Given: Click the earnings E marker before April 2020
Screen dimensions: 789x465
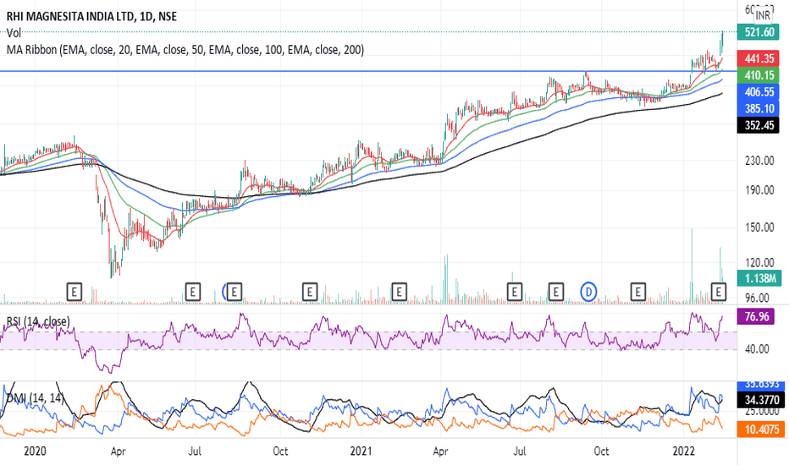Looking at the screenshot, I should pos(74,292).
